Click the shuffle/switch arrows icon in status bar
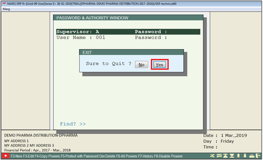This screenshot has height=160, width=263. click(212, 156)
